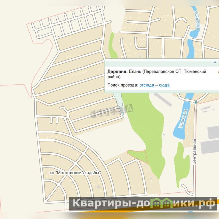Click the 'отсюда' route link

tap(146, 85)
